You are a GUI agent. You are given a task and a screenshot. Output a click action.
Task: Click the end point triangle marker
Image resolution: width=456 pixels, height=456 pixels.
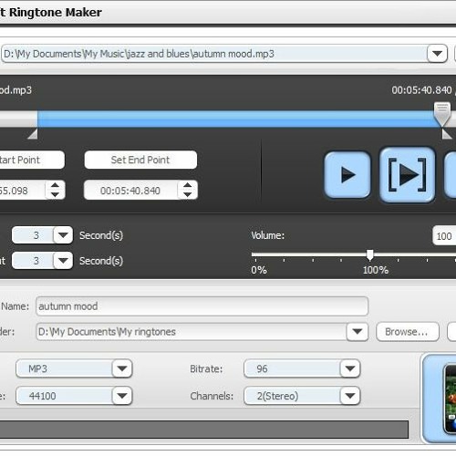(x=447, y=134)
